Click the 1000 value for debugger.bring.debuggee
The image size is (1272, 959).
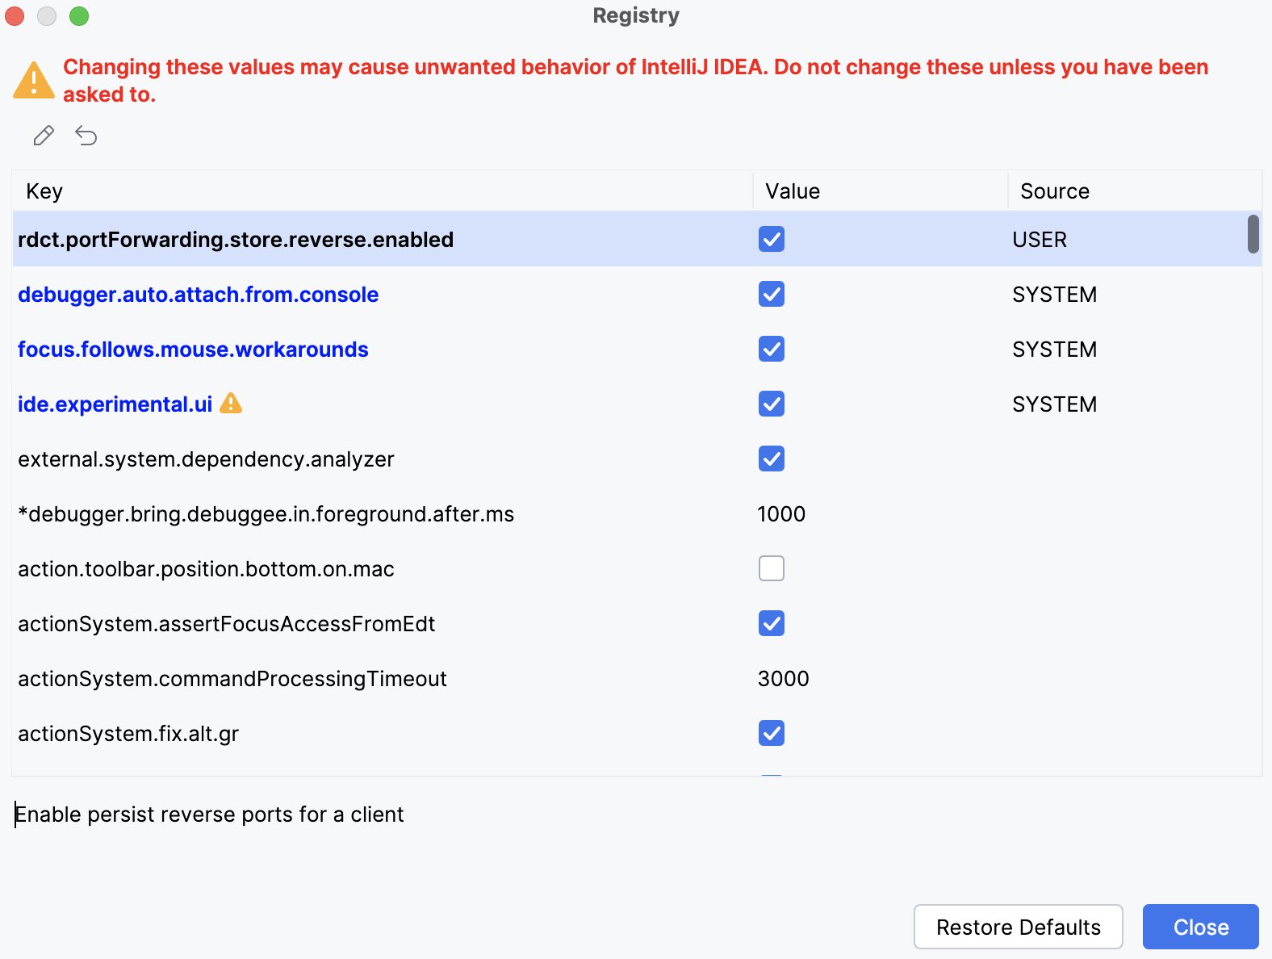click(781, 514)
